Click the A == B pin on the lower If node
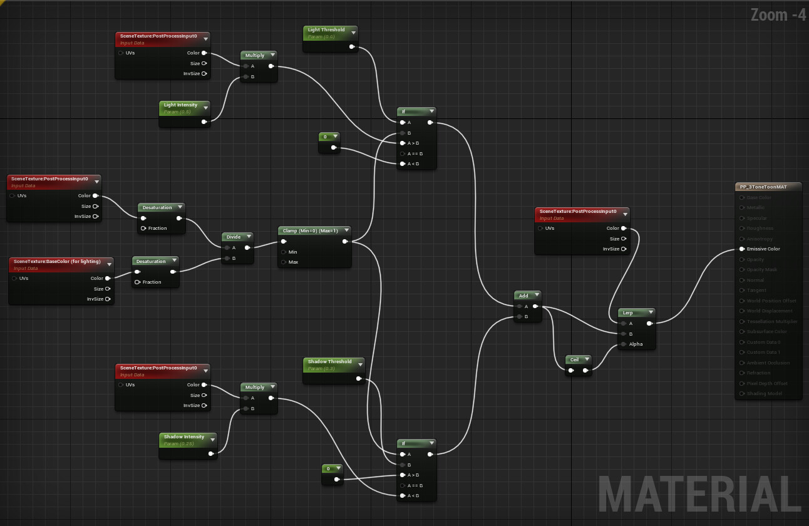809x526 pixels. pos(402,485)
